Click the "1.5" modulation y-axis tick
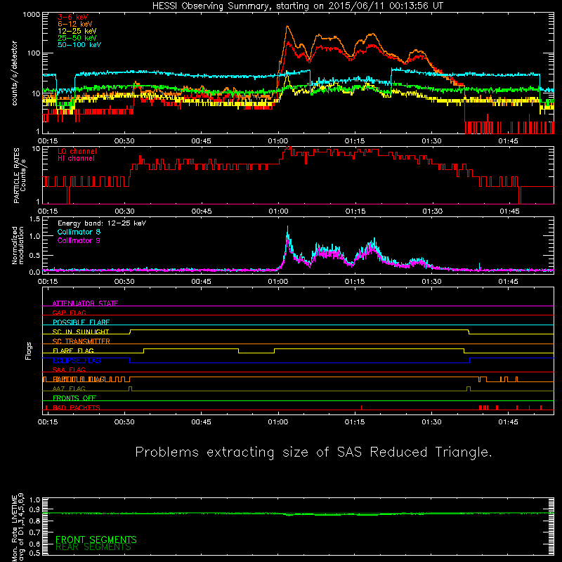The width and height of the screenshot is (562, 562). pos(34,219)
